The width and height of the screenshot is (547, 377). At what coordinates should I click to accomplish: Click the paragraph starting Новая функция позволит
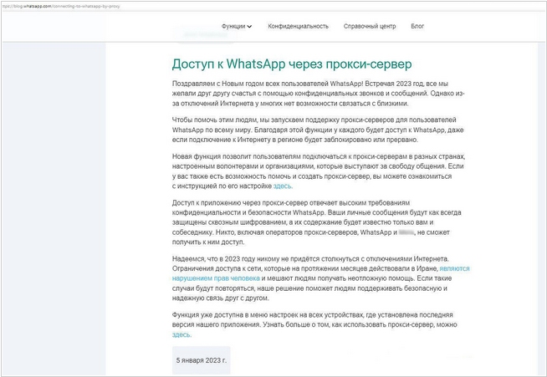319,171
